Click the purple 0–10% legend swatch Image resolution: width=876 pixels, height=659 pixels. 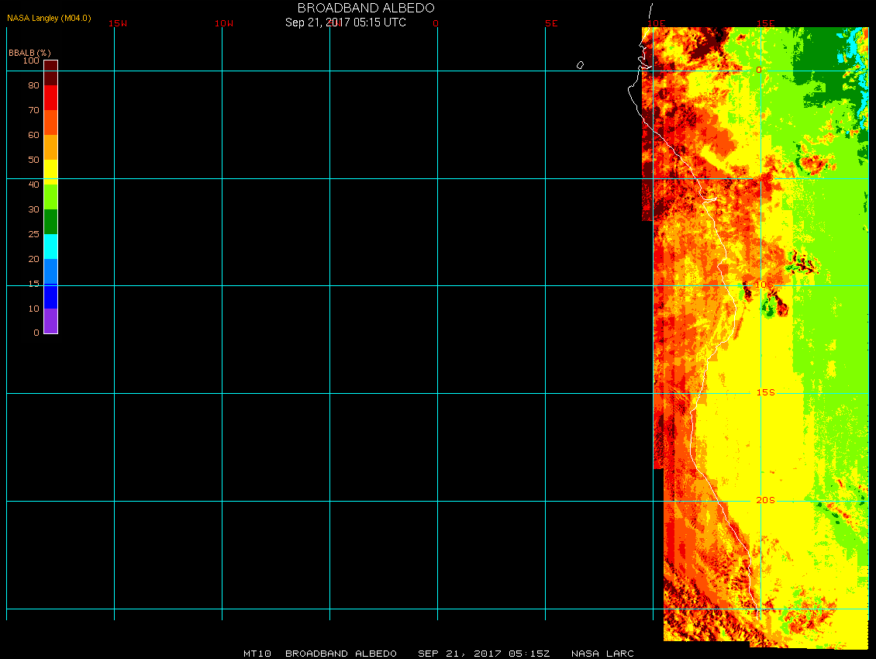click(50, 321)
